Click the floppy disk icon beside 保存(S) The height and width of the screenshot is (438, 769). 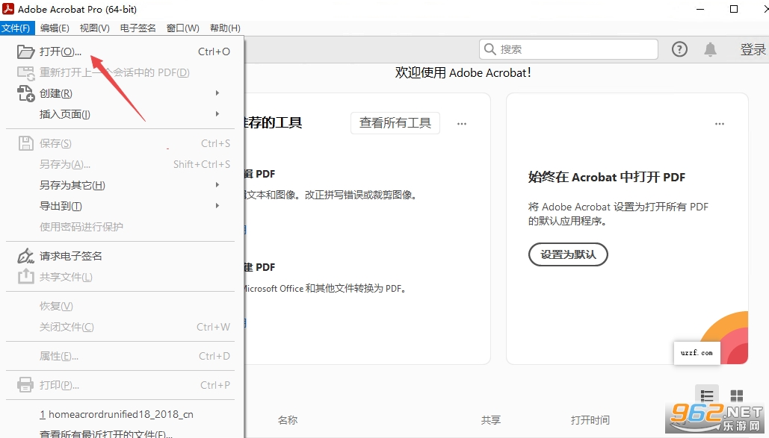pyautogui.click(x=25, y=143)
